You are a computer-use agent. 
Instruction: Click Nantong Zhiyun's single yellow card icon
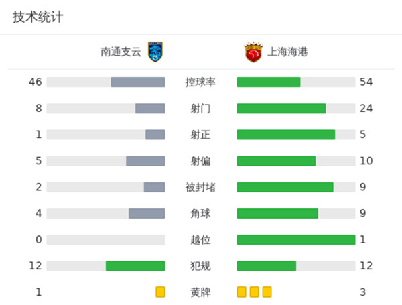click(x=160, y=292)
